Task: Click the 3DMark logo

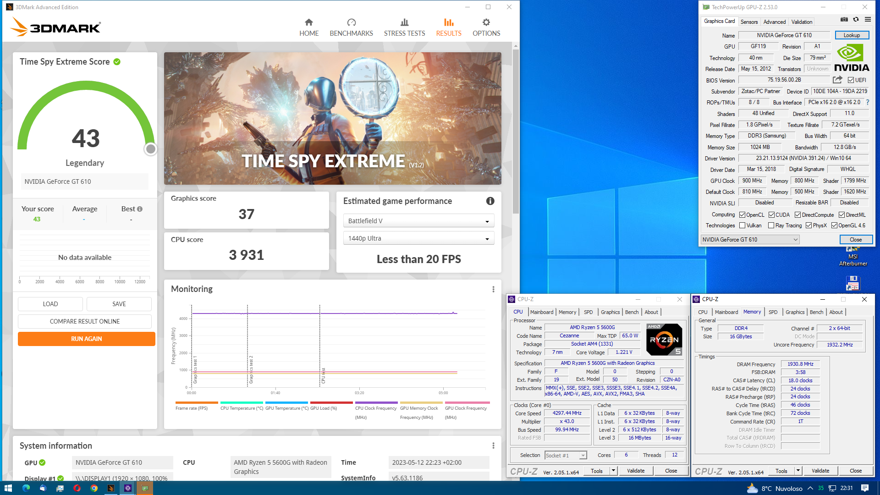Action: (55, 27)
